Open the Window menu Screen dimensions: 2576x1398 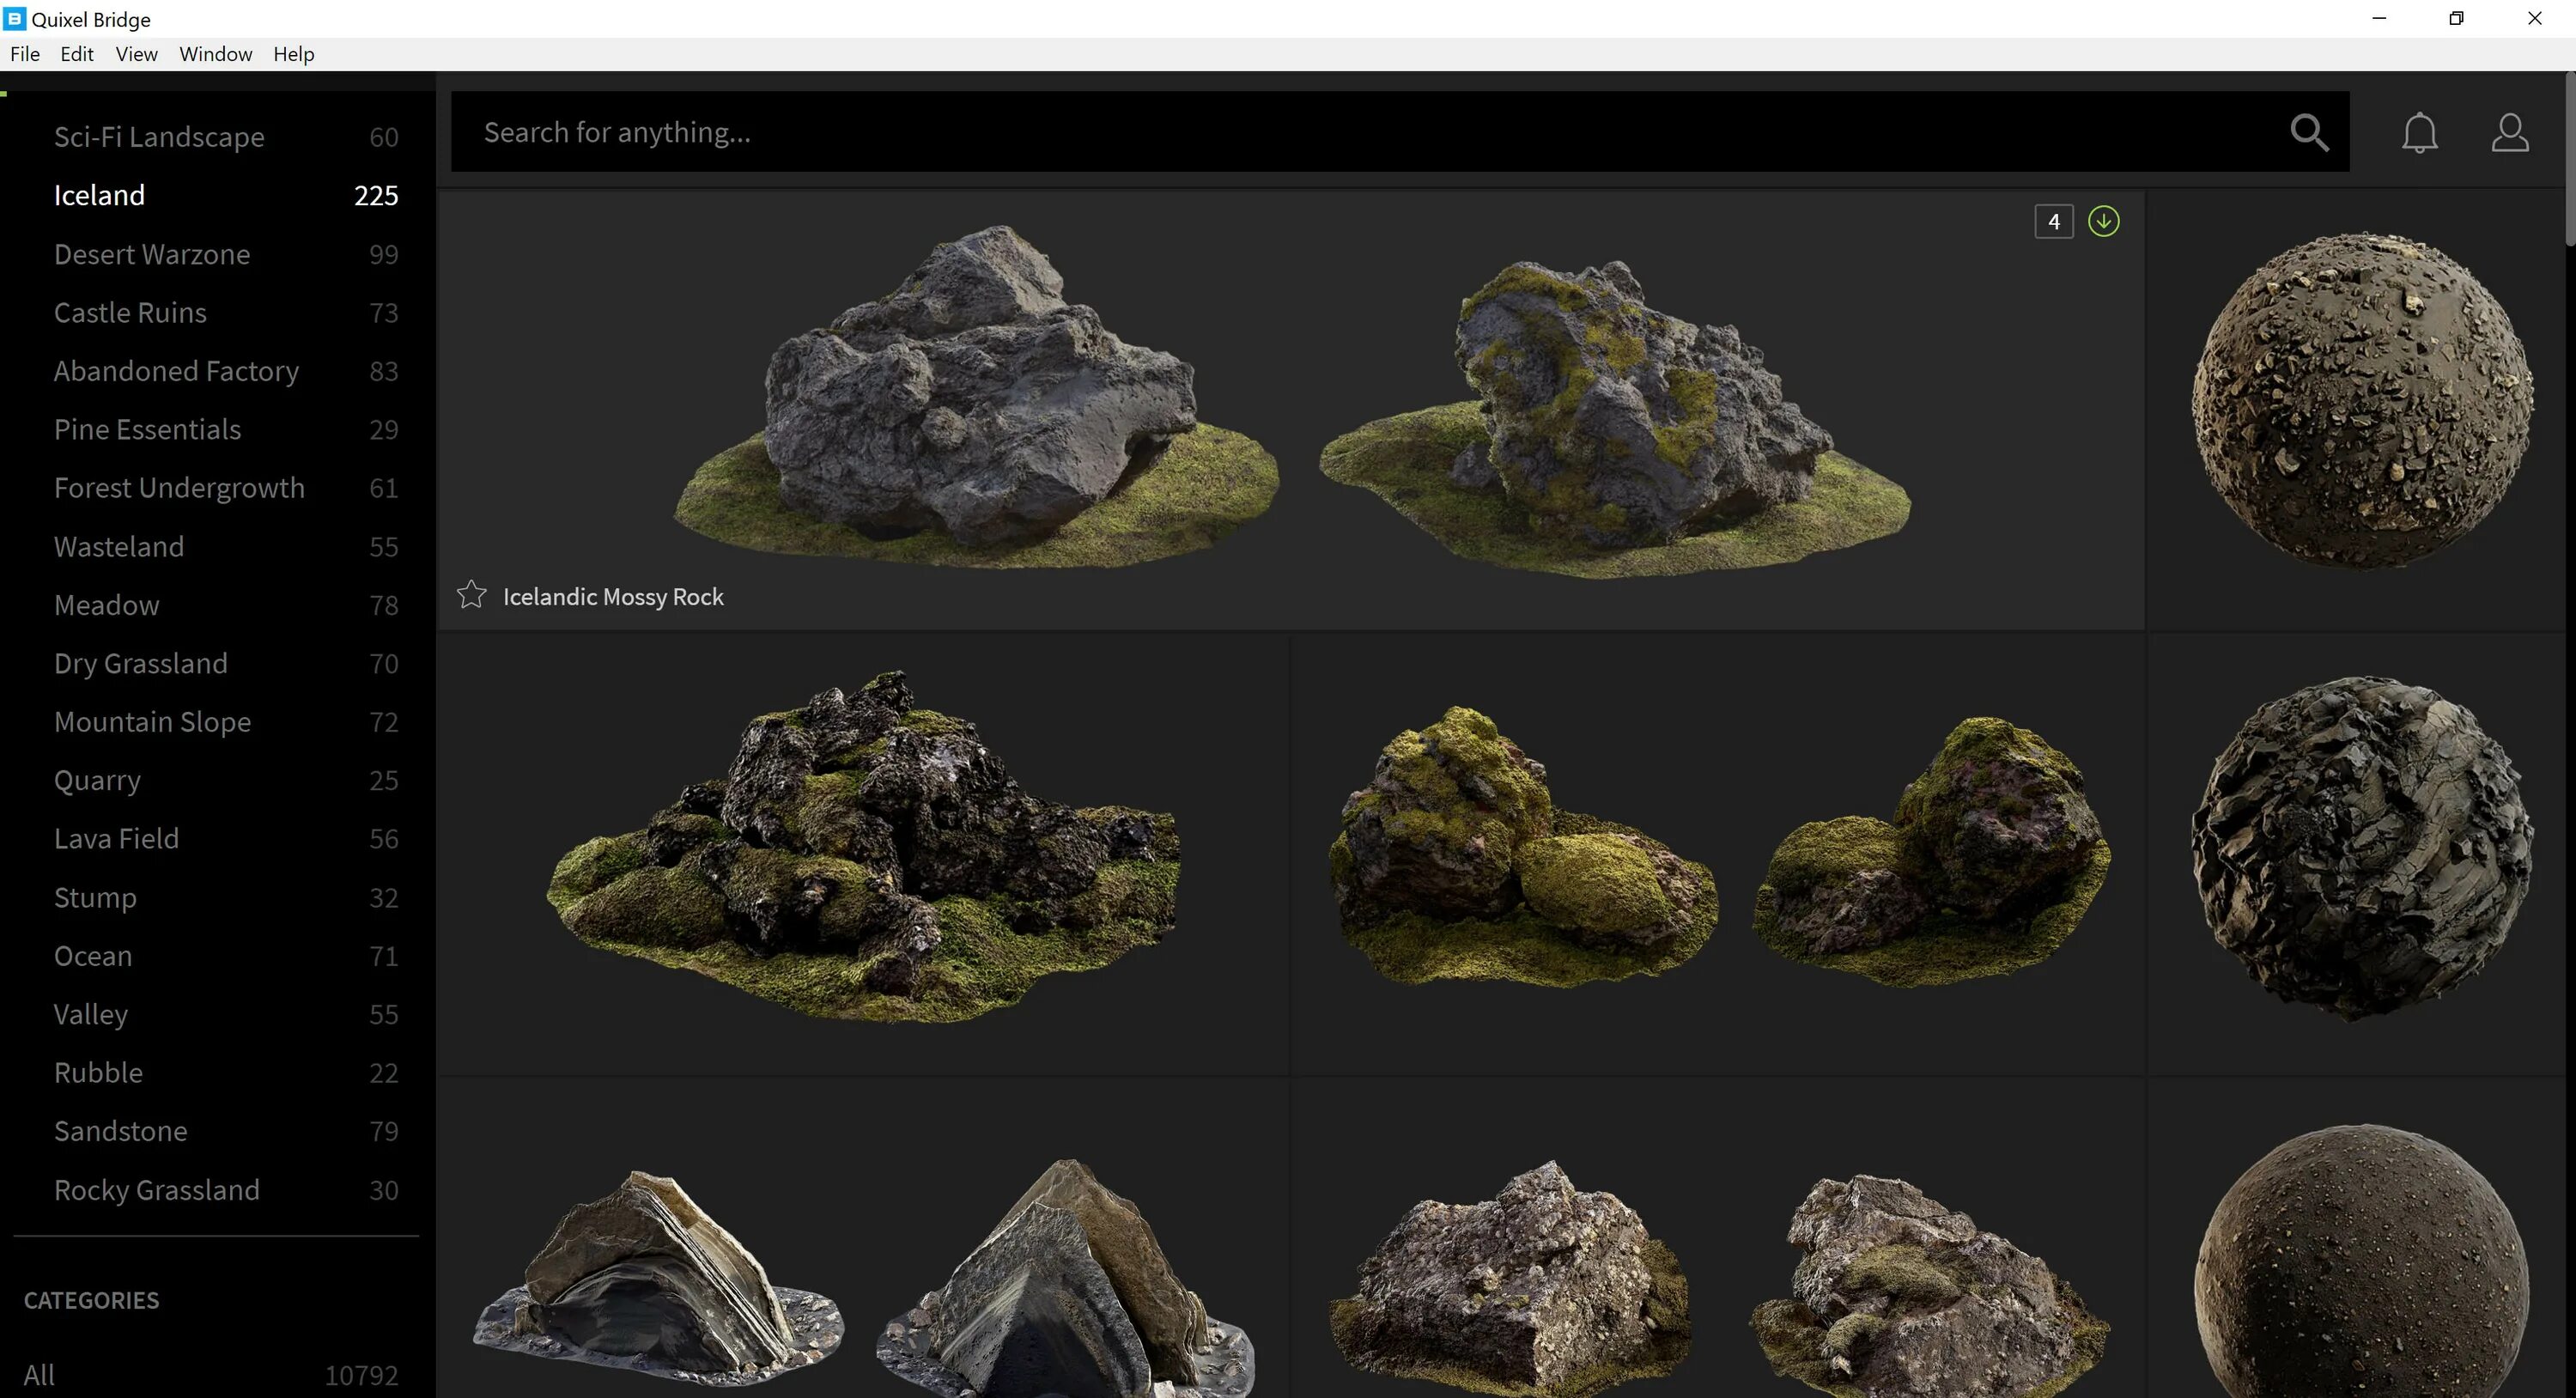pos(215,54)
